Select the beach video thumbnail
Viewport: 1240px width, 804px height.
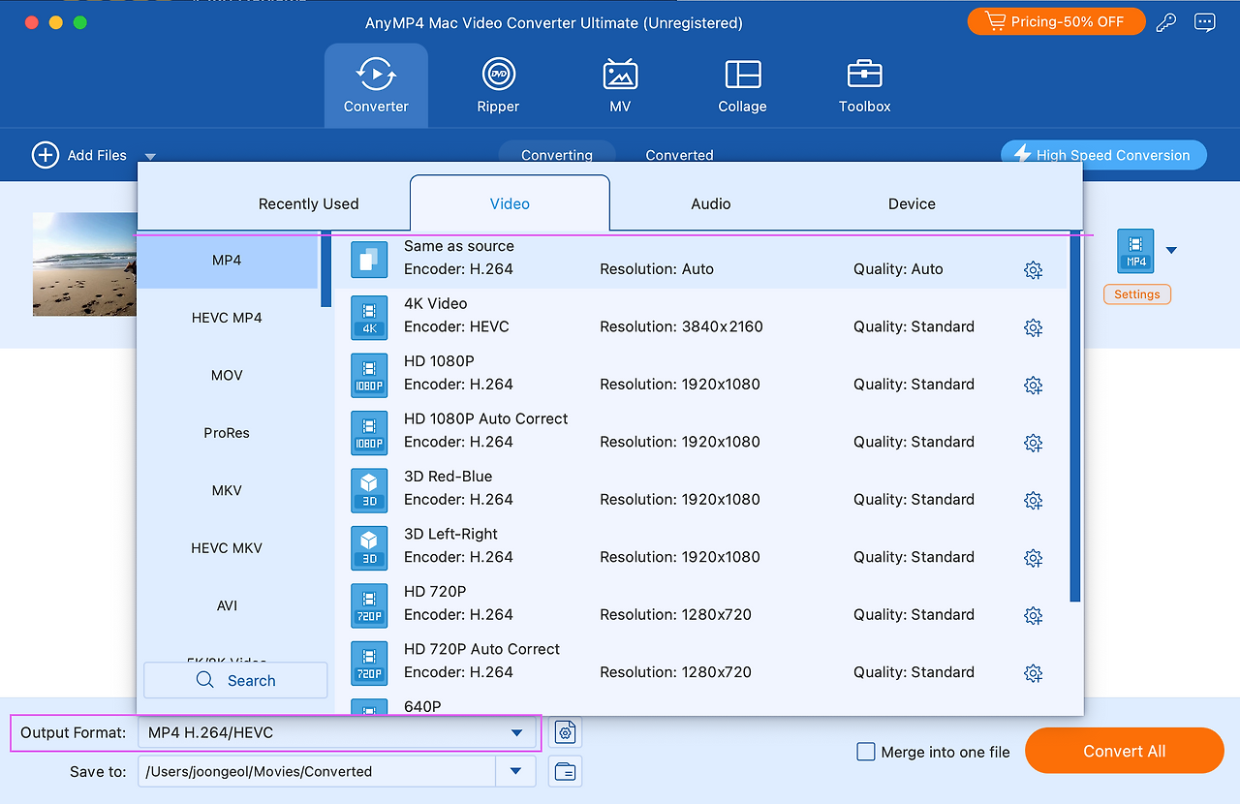[84, 263]
